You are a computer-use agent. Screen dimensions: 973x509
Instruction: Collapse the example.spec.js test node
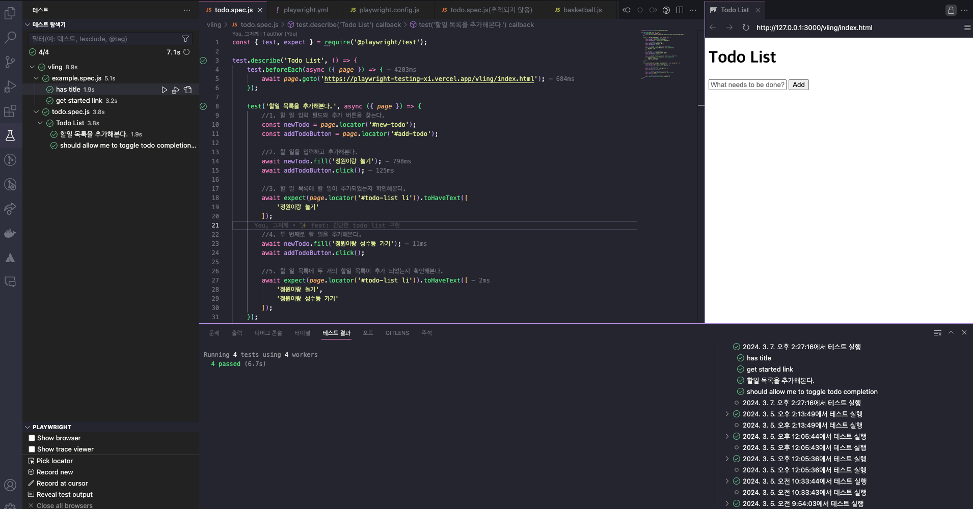(36, 78)
